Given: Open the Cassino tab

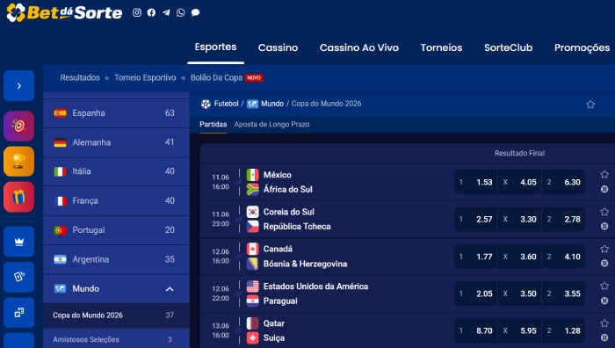Looking at the screenshot, I should tap(279, 47).
